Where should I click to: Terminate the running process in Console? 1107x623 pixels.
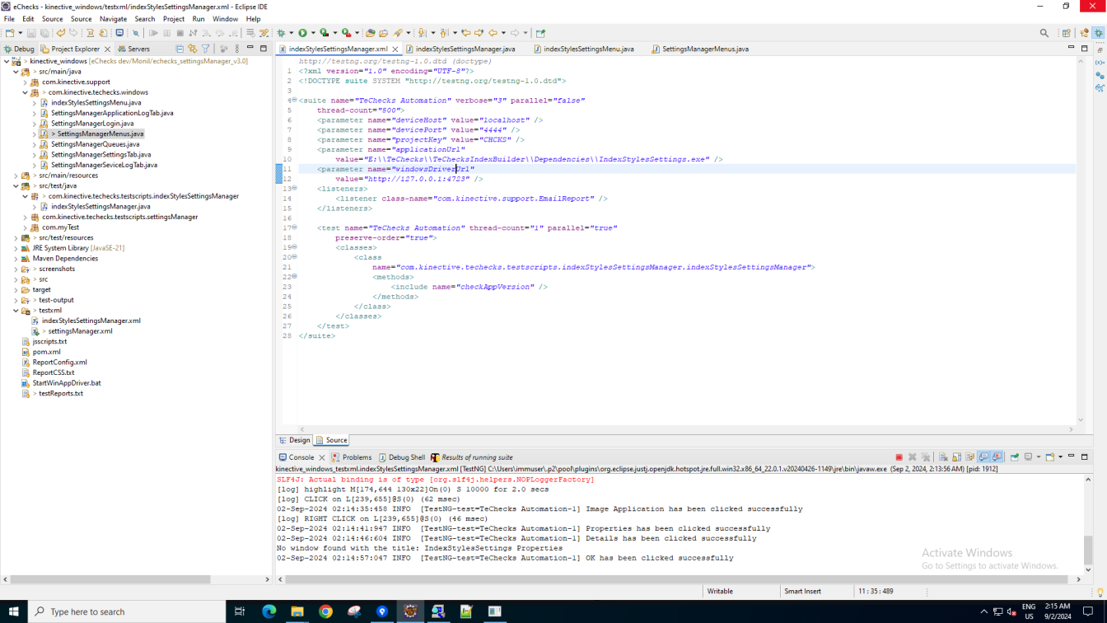click(x=899, y=457)
